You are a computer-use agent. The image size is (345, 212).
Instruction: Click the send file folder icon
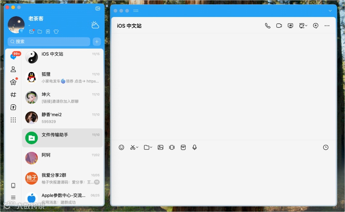tap(147, 147)
